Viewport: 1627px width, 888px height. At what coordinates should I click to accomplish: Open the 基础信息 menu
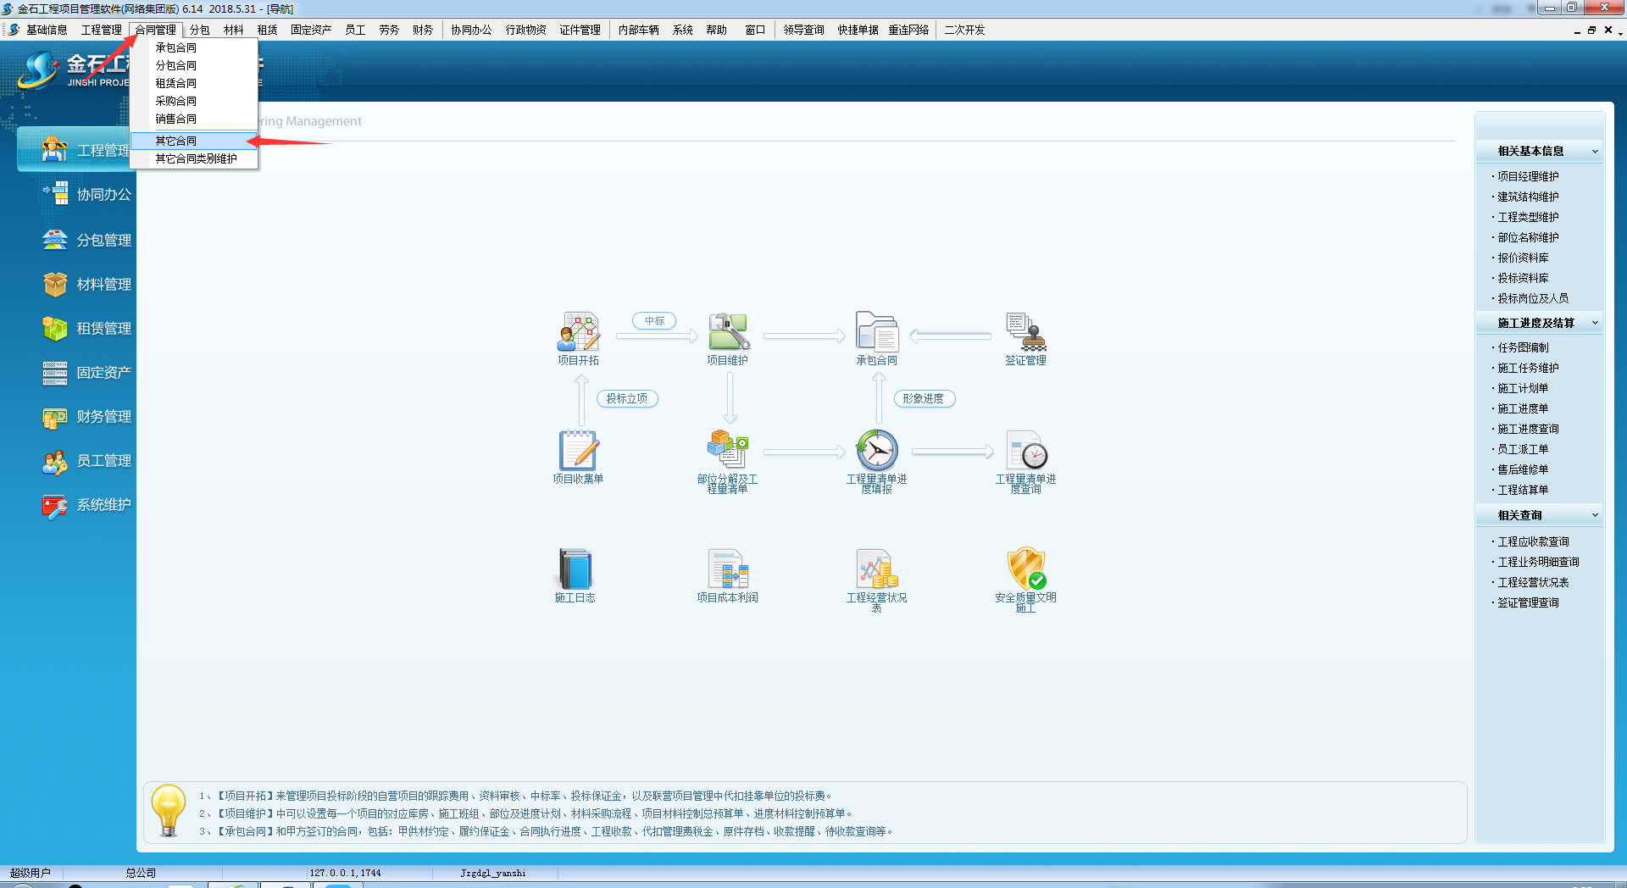47,30
